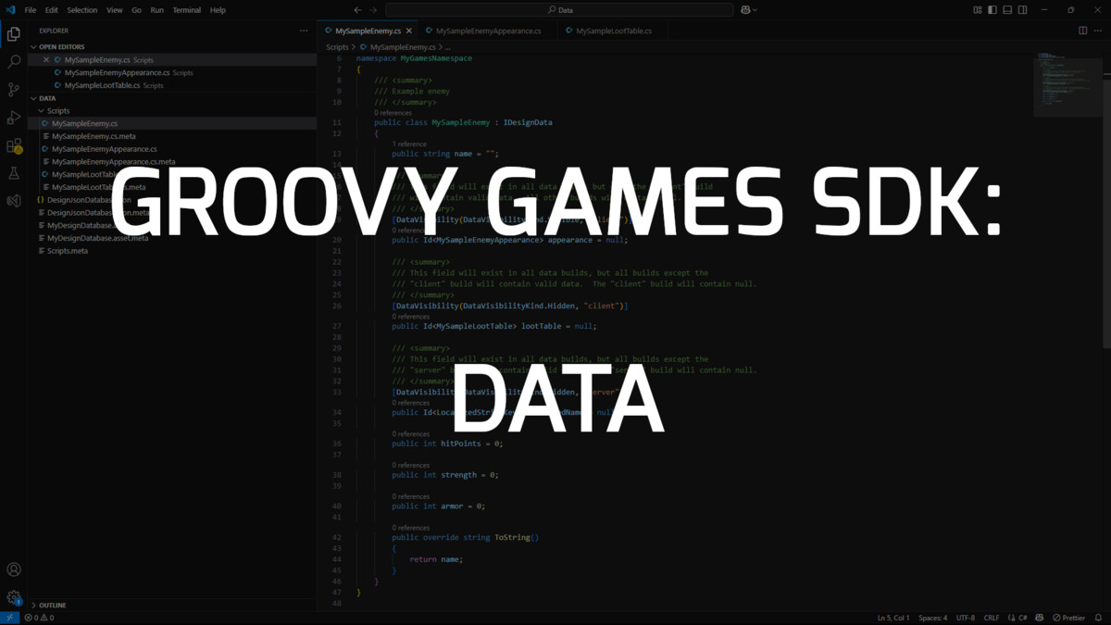Click the notifications bell in status bar
The height and width of the screenshot is (625, 1111).
coord(1099,618)
